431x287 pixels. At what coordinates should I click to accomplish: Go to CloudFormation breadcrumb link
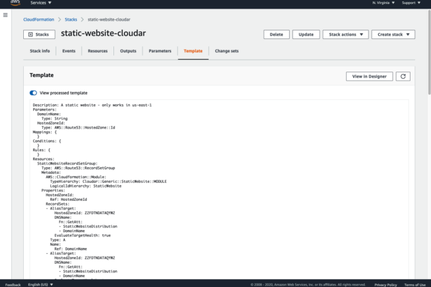(38, 19)
